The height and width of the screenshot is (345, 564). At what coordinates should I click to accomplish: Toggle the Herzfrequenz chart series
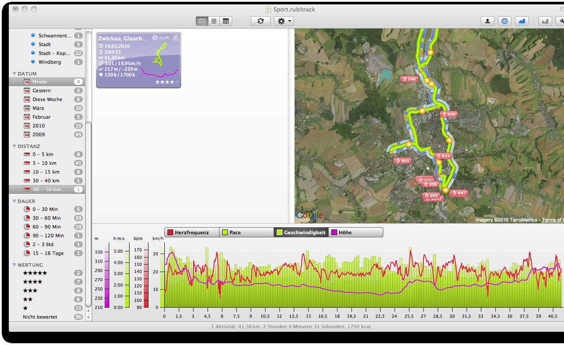[x=192, y=232]
